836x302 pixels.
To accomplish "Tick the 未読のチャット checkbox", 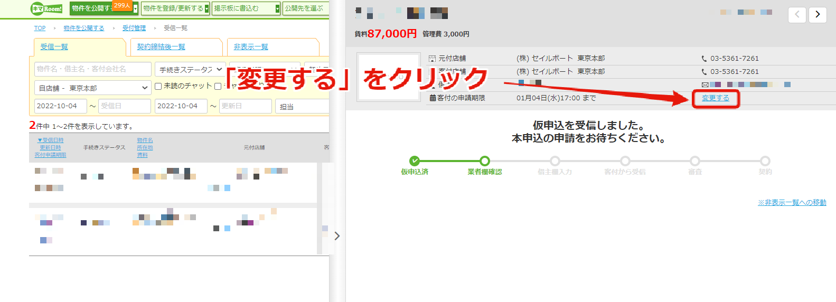I will pyautogui.click(x=158, y=86).
